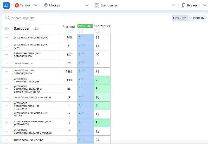
Task: Click the bookmark tags icon
Action: pos(184,5)
